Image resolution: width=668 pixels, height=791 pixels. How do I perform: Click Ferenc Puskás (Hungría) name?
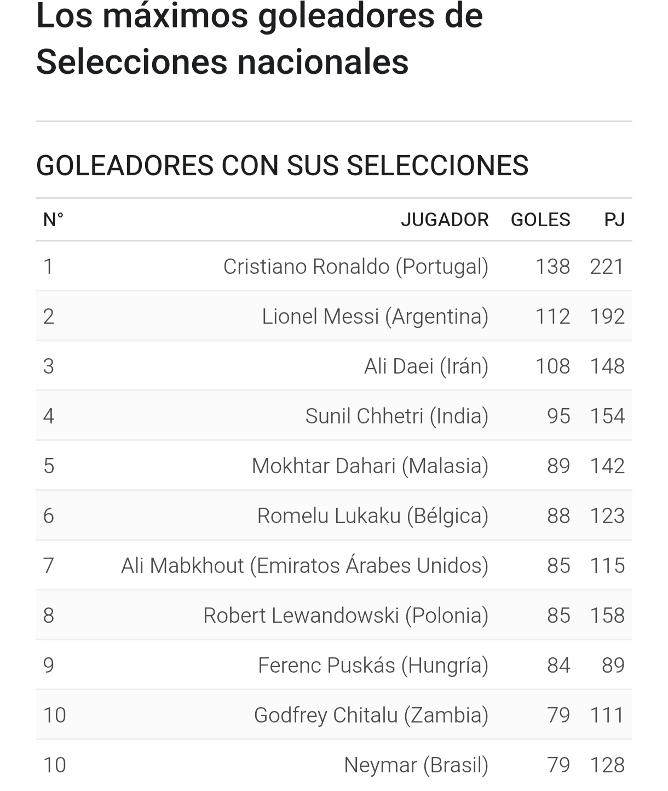pyautogui.click(x=373, y=666)
